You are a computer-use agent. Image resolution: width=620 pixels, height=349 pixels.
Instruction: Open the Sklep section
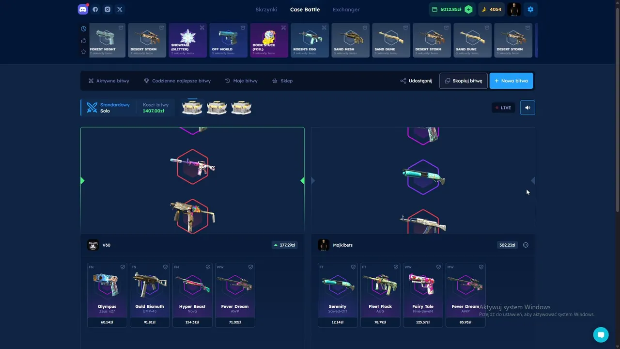[282, 81]
